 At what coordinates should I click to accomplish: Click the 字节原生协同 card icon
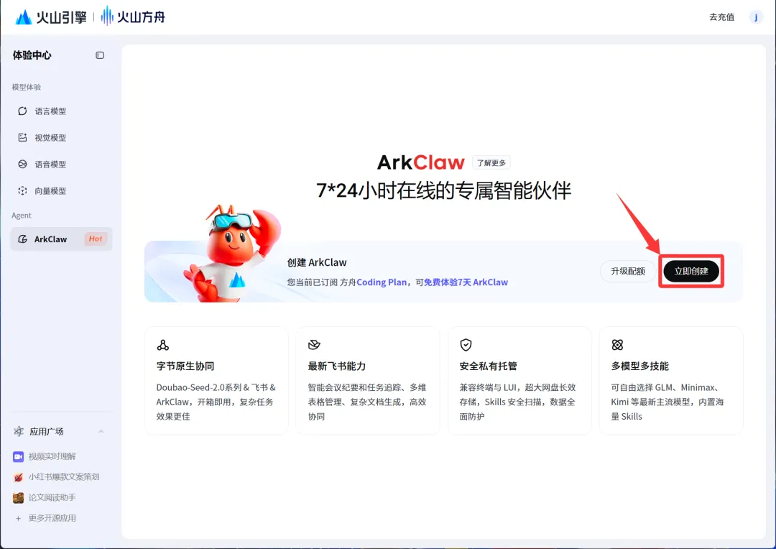coord(163,344)
